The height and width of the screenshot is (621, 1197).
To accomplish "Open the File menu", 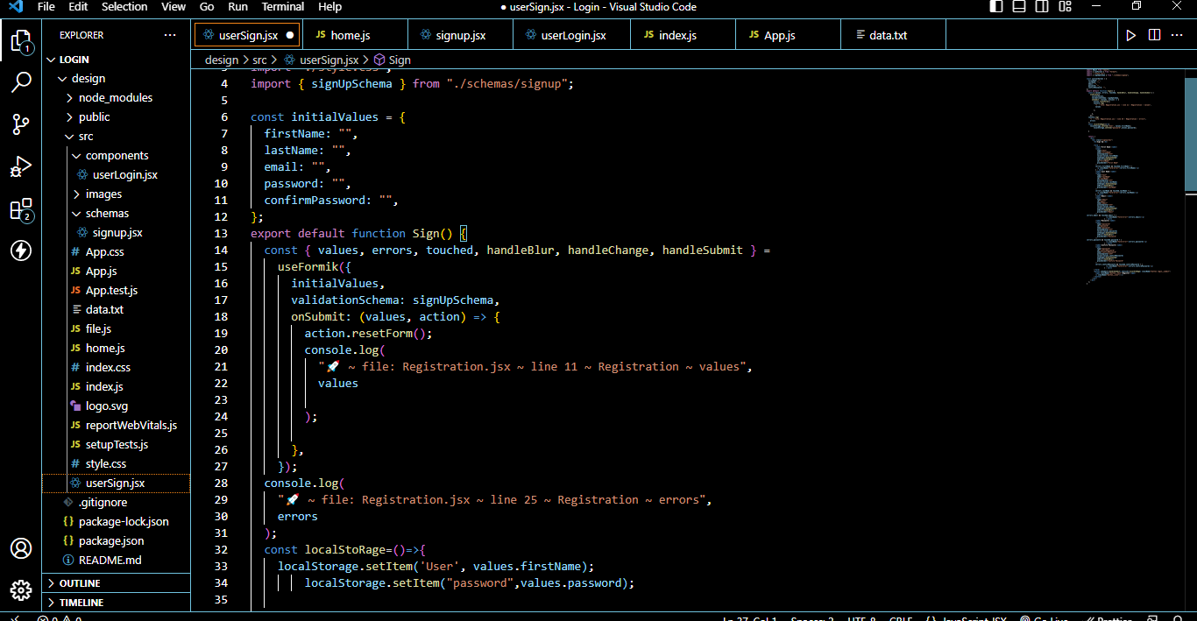I will (46, 7).
